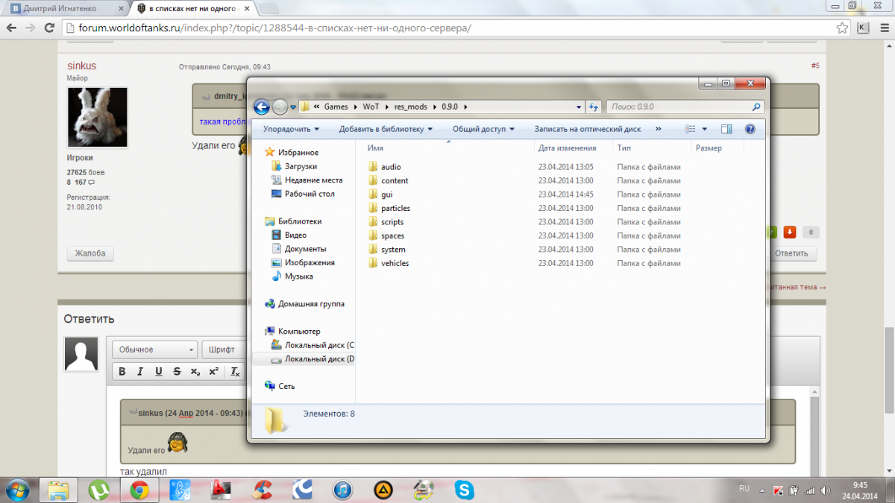This screenshot has height=503, width=895.
Task: Click the Explorer search box
Action: point(685,107)
